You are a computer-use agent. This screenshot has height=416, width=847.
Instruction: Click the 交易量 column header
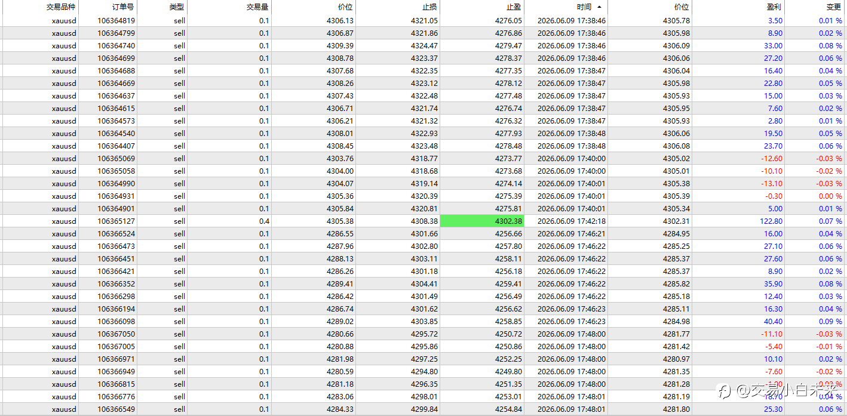[x=257, y=7]
